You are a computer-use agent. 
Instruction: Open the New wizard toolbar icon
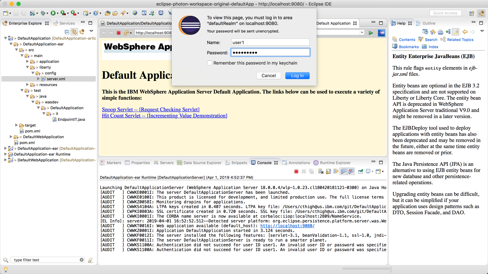[x=5, y=13]
